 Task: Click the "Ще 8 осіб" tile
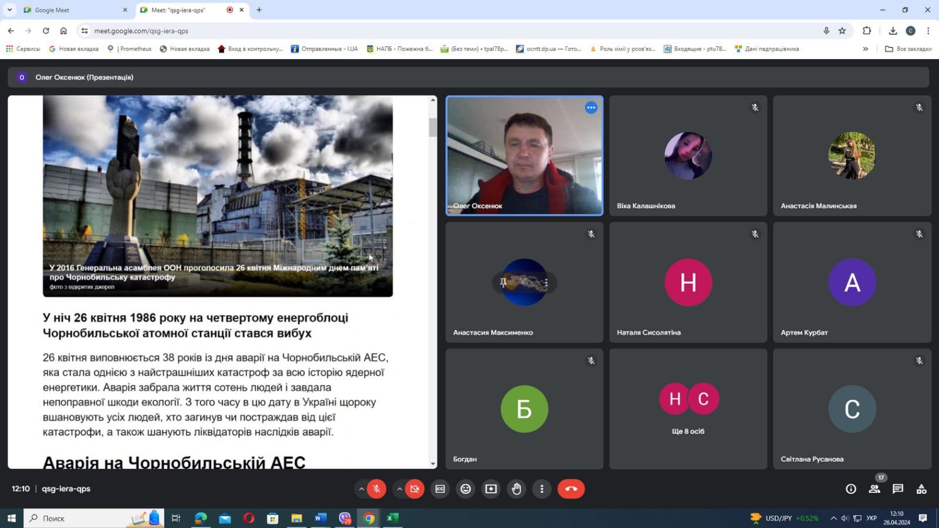tap(688, 409)
